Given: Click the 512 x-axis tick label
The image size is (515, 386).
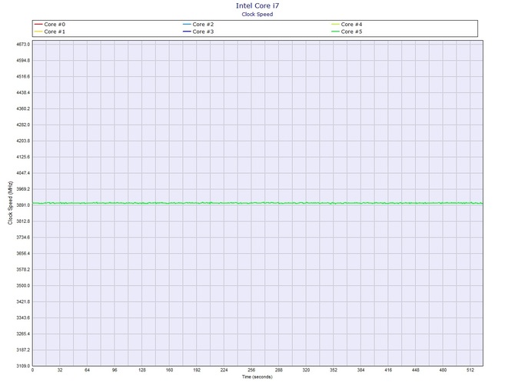Looking at the screenshot, I should [x=470, y=370].
